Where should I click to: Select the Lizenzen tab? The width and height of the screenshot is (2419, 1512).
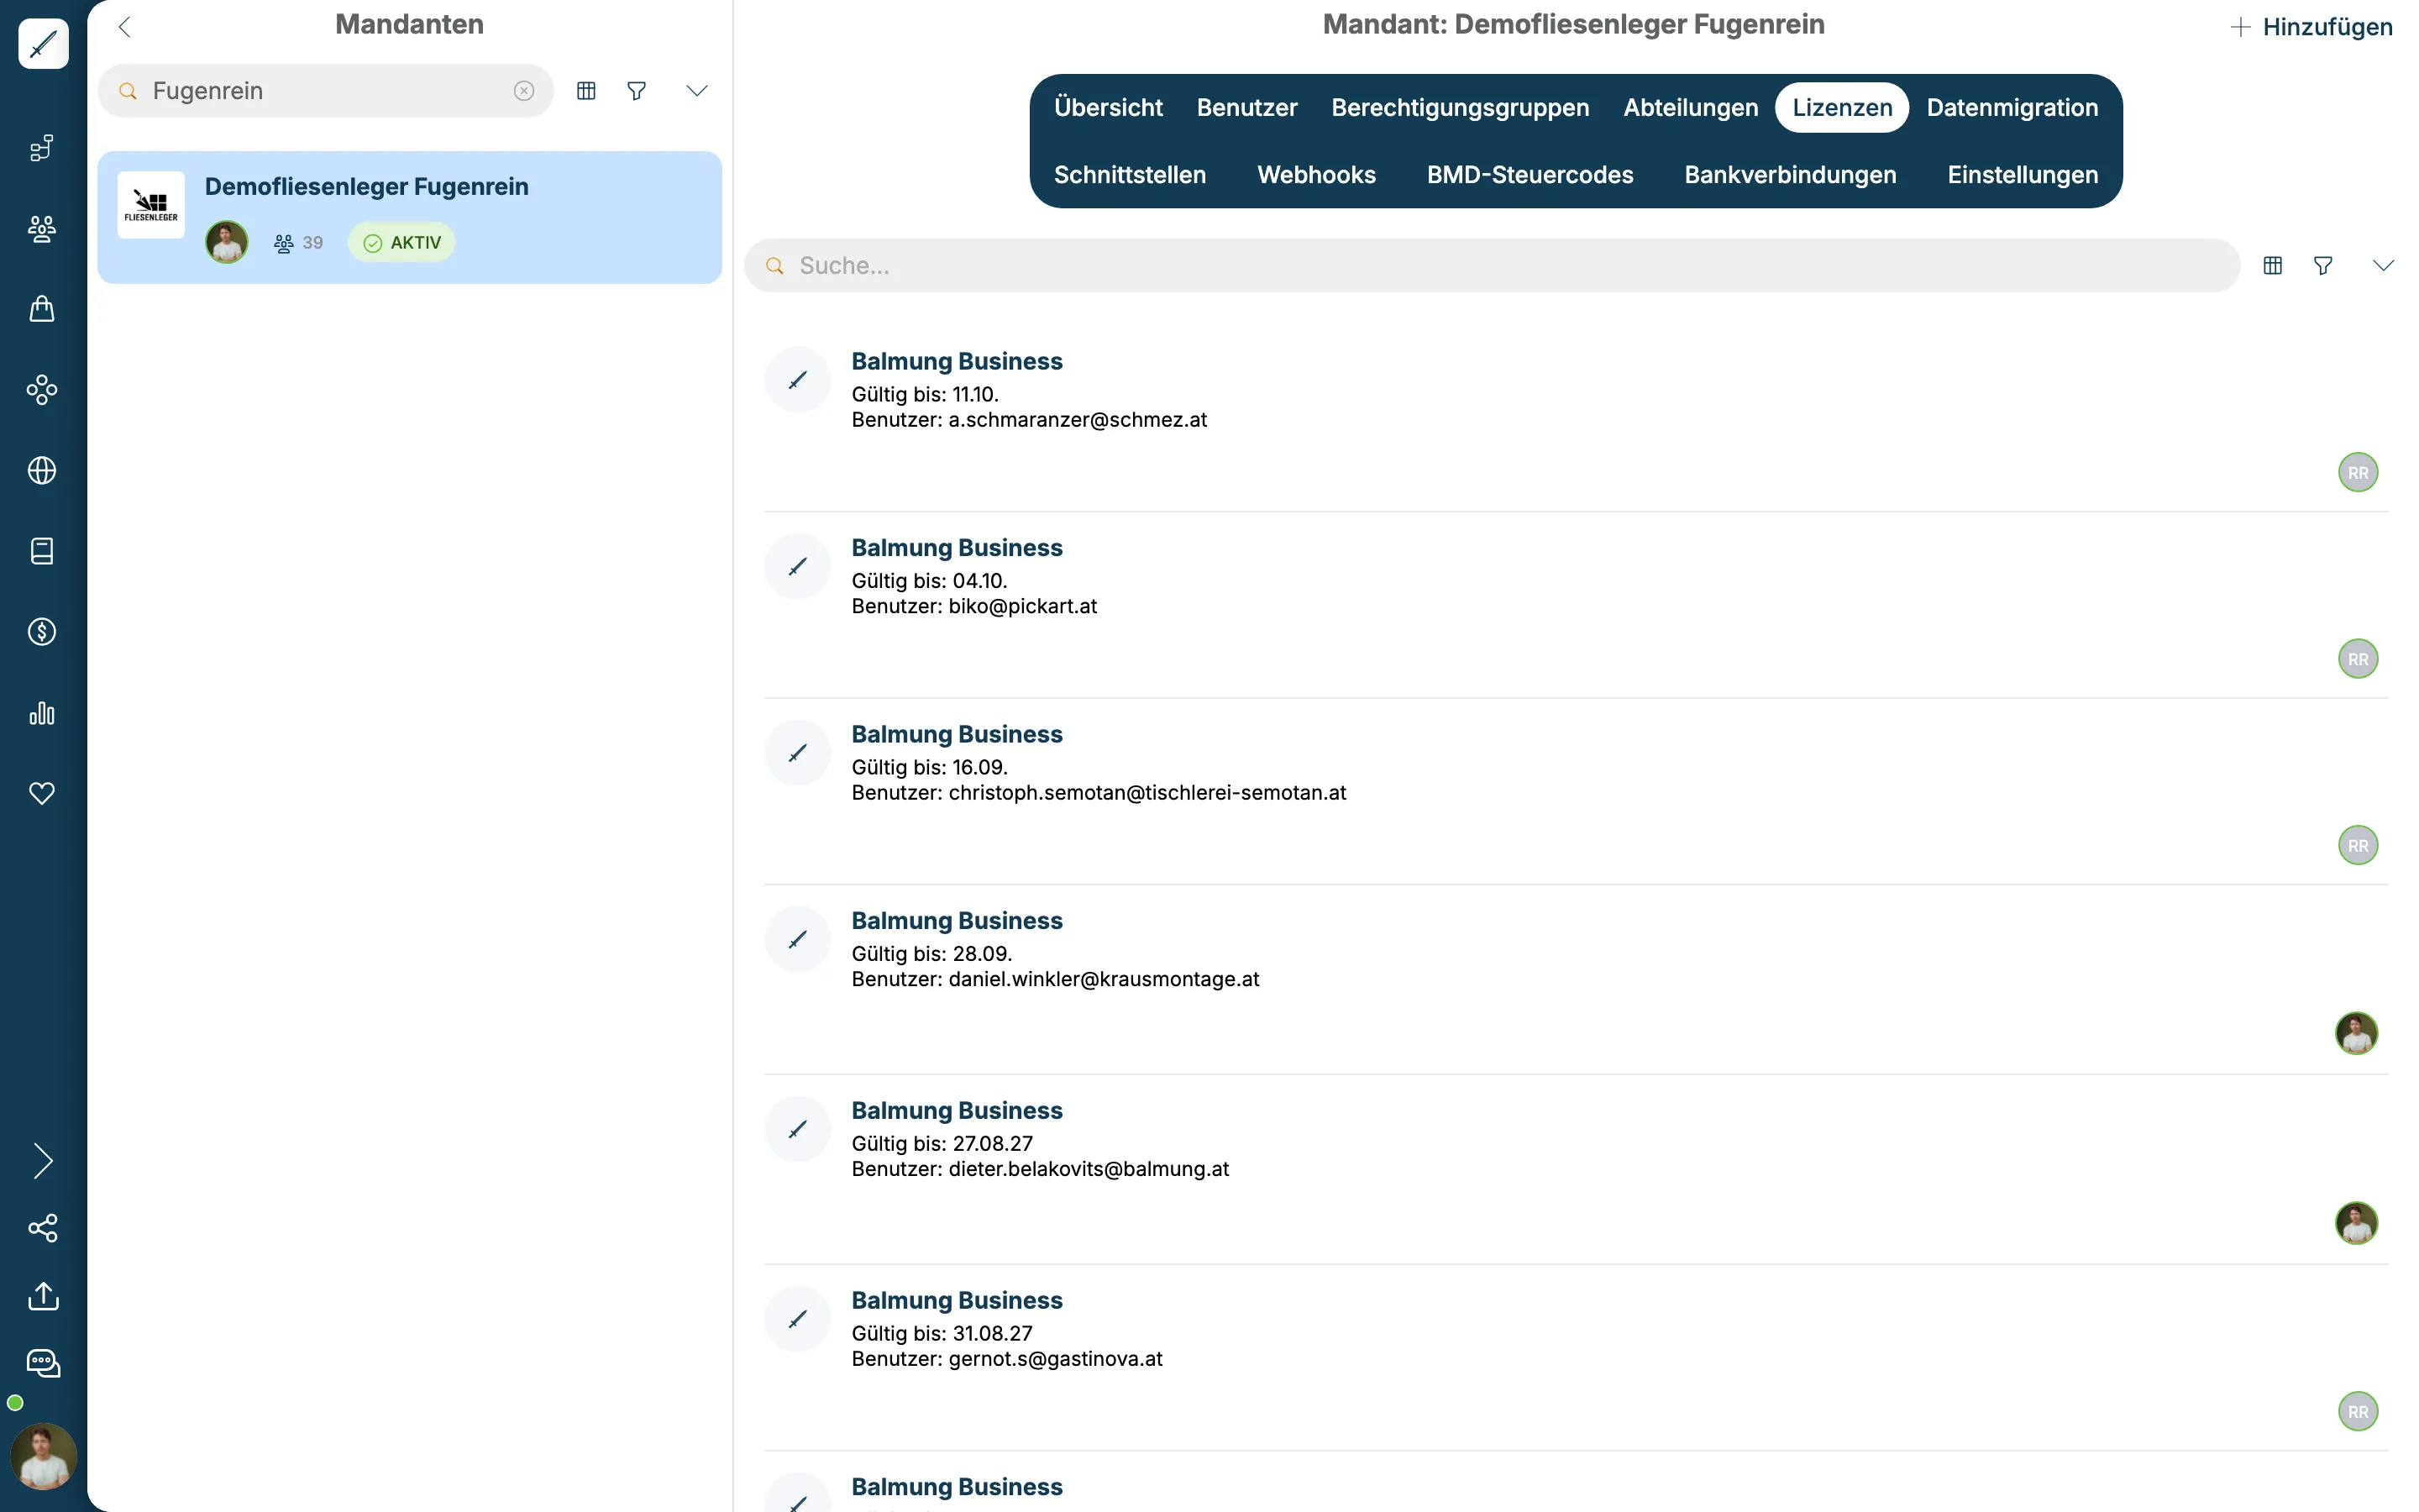click(x=1842, y=107)
